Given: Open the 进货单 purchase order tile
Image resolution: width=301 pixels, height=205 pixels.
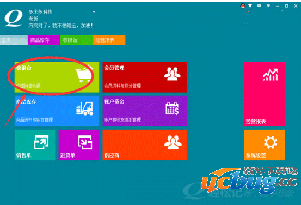Looking at the screenshot, I should [x=79, y=145].
